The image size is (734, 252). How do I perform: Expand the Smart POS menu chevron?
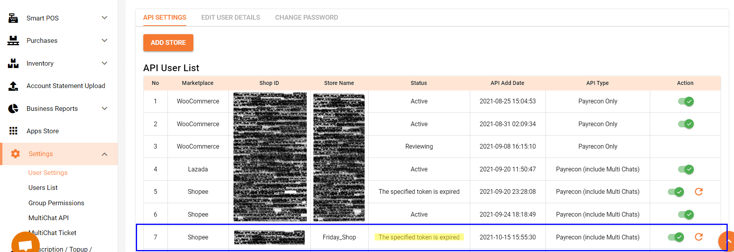pyautogui.click(x=104, y=18)
